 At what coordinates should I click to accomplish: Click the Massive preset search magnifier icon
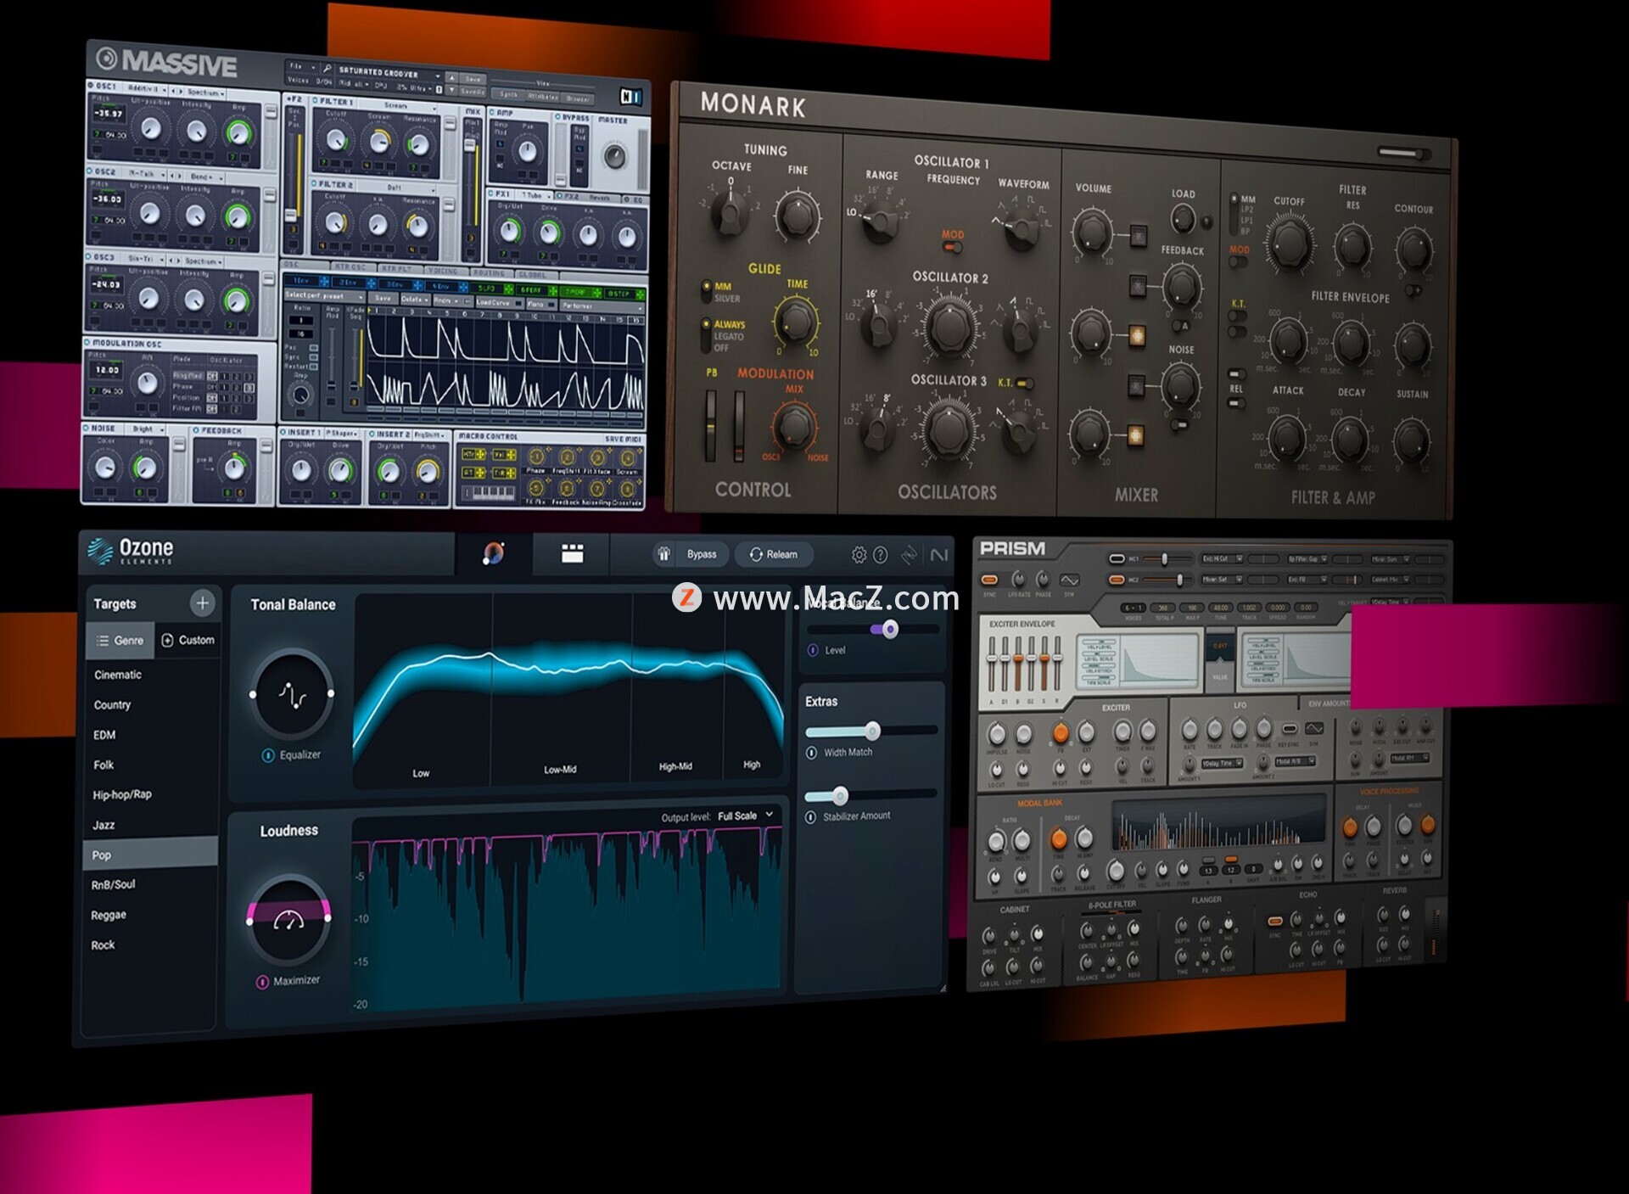pos(327,68)
